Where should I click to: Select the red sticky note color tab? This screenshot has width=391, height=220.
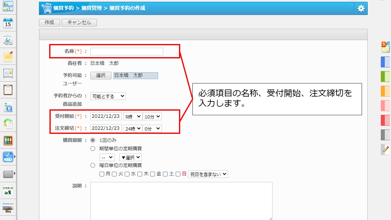click(386, 120)
